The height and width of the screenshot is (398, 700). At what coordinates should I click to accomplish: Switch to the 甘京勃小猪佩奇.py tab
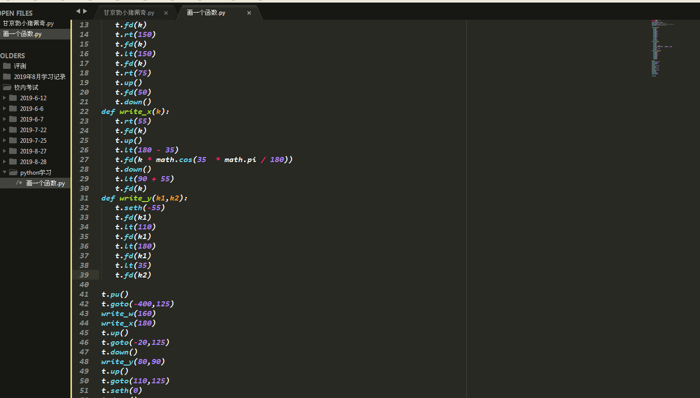click(x=129, y=13)
